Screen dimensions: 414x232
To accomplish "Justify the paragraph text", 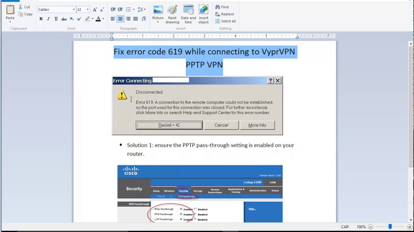I will pos(136,19).
